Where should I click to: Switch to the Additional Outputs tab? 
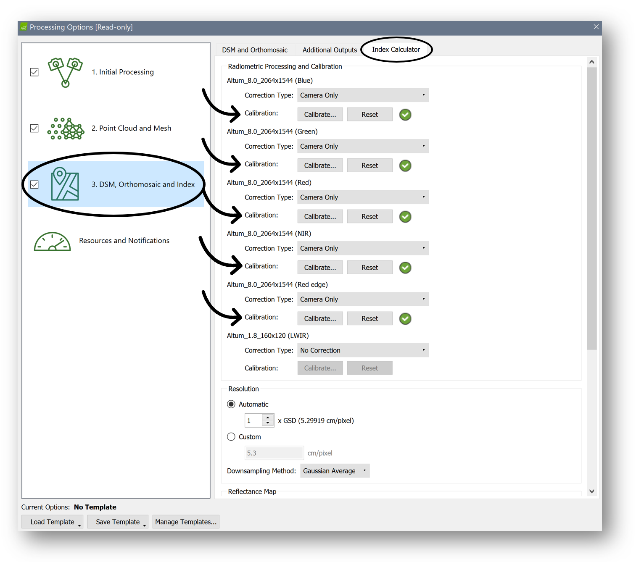click(x=330, y=50)
